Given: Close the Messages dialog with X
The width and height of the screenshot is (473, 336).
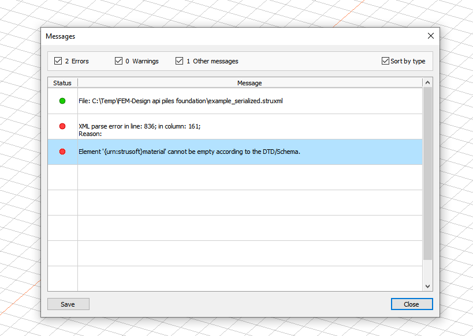Looking at the screenshot, I should click(431, 36).
